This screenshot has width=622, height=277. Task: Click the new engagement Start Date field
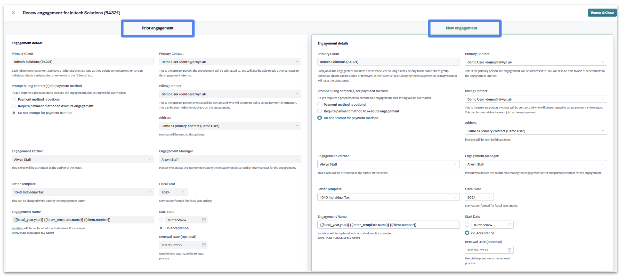[x=492, y=225]
